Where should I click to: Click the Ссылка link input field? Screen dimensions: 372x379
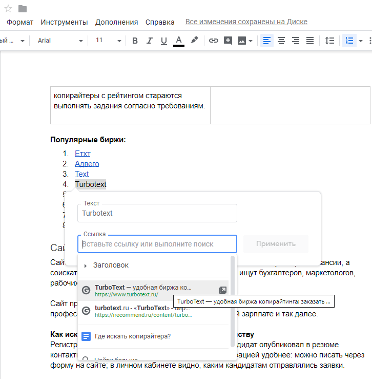157,244
